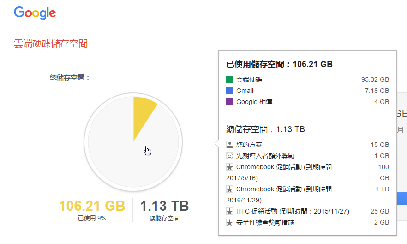Click the purple Google 相簿 color swatch
Screen dimensions: 407x244
pos(230,102)
